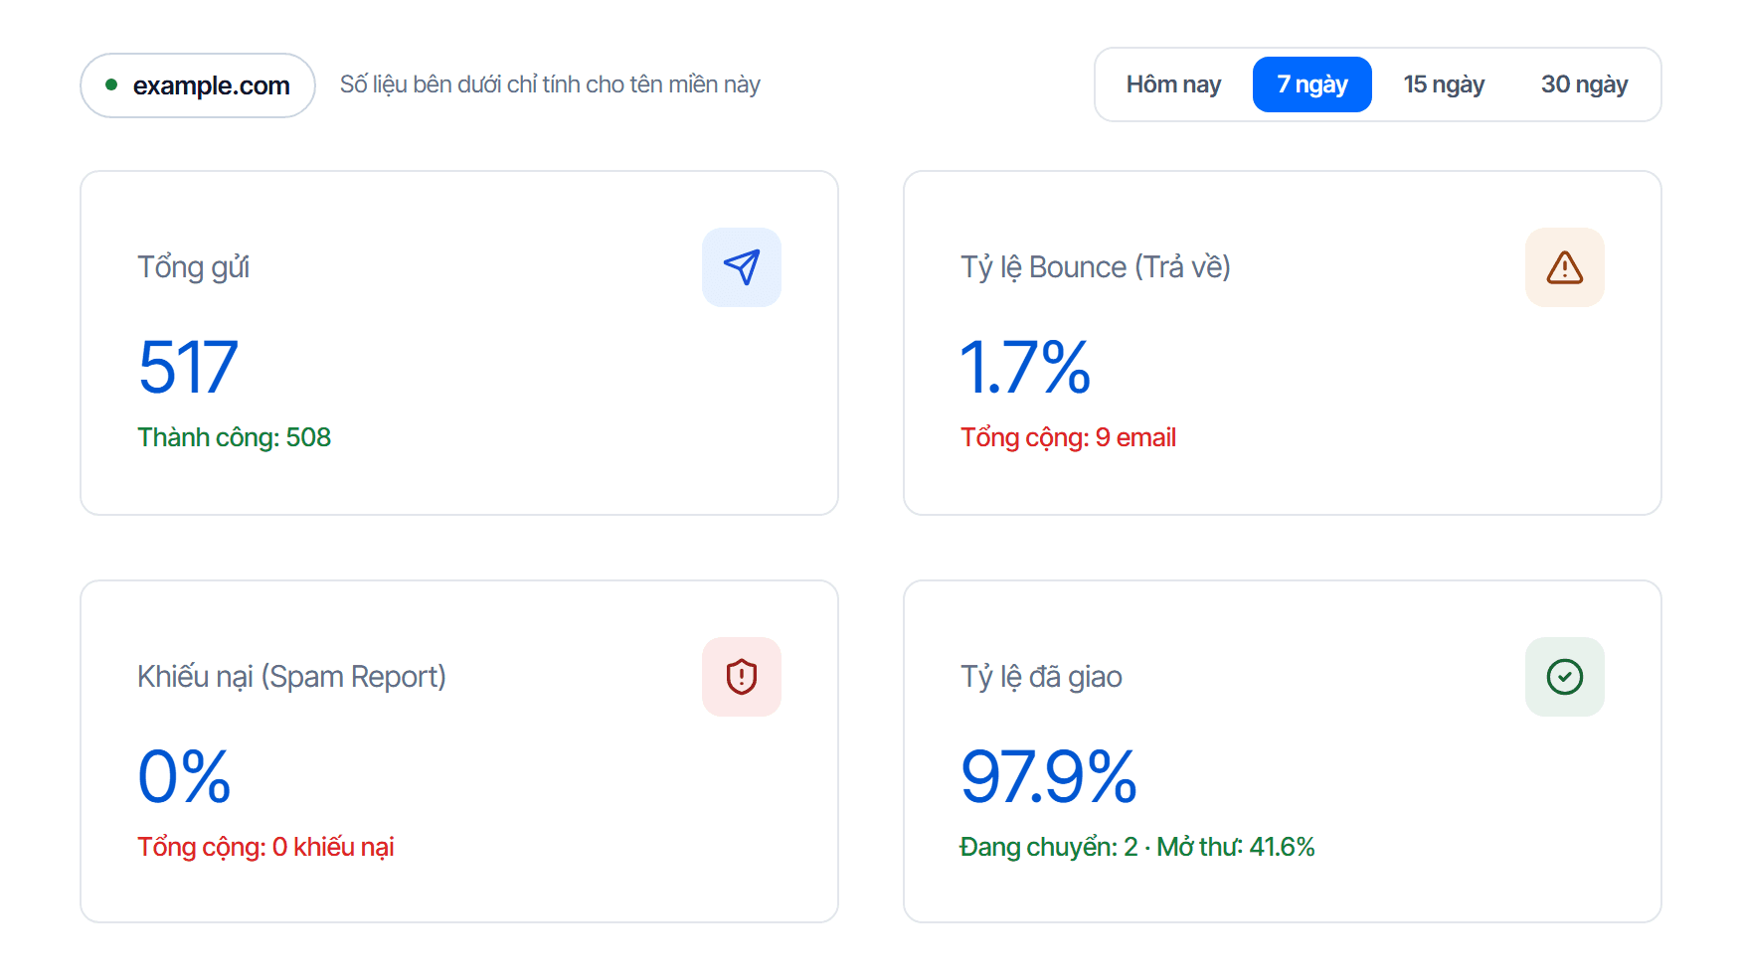
Task: Click the delivered checkmark circle icon
Action: 1565,677
